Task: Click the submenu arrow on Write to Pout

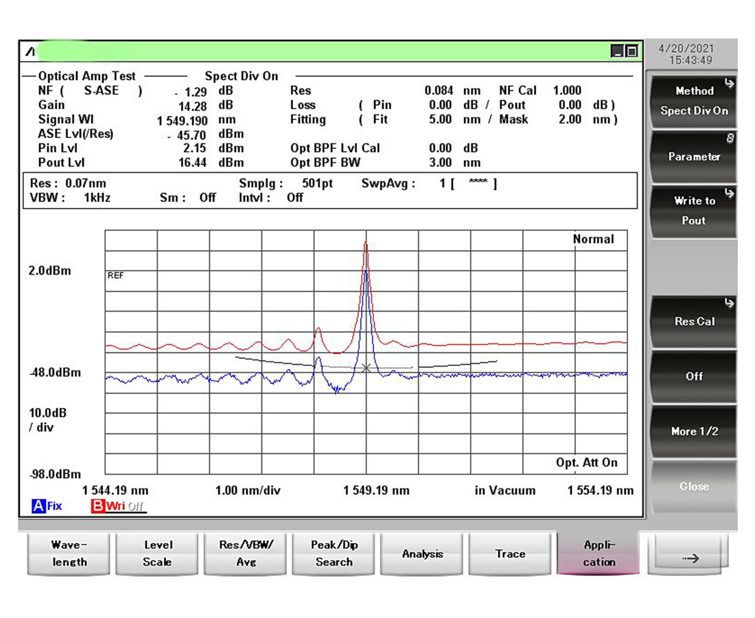Action: [729, 194]
